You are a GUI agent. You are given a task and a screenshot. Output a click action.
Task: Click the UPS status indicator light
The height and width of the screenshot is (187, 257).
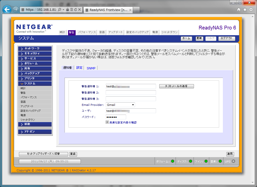click(x=233, y=161)
